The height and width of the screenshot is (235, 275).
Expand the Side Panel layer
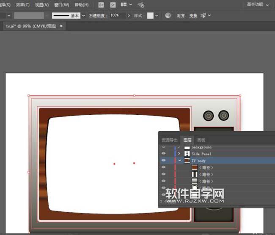(179, 154)
